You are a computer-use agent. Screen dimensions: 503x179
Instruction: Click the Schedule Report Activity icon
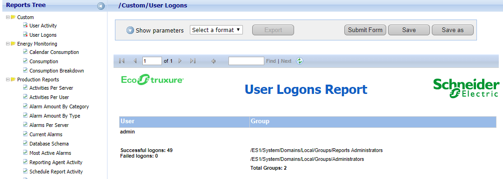pos(25,171)
